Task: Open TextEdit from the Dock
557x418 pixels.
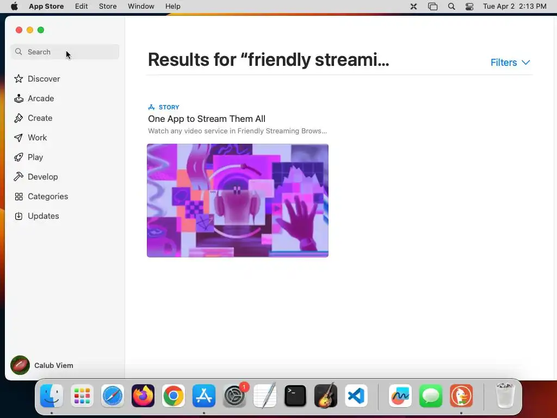Action: 265,396
